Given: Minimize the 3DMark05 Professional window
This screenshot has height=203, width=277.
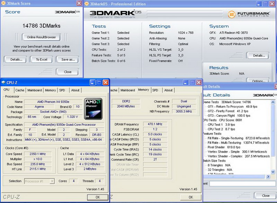Looking at the screenshot, I should pos(259,4).
